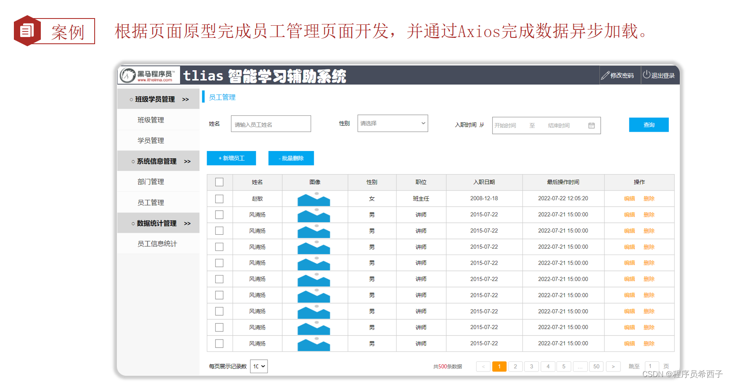
Task: Expand 班级学员管理 menu group
Action: [159, 99]
